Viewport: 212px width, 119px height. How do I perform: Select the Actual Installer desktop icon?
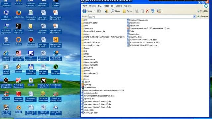click(6, 69)
